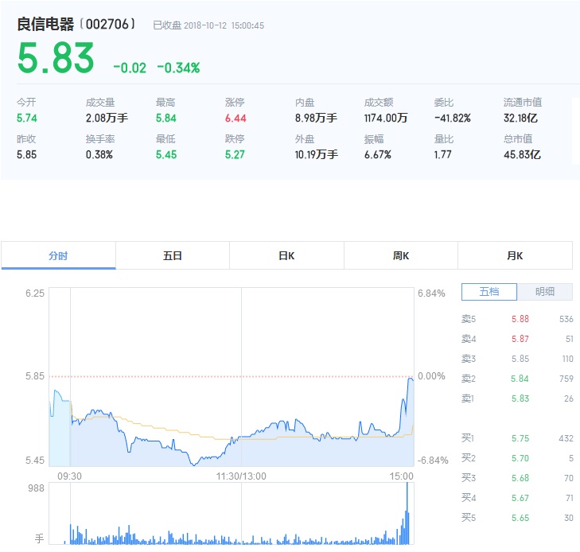Click the stock code 002706
This screenshot has height=552, width=580.
pyautogui.click(x=107, y=25)
